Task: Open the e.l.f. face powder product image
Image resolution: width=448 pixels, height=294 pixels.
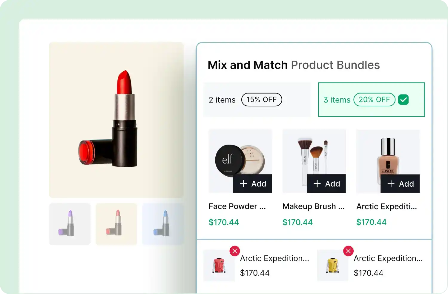Action: pos(236,155)
